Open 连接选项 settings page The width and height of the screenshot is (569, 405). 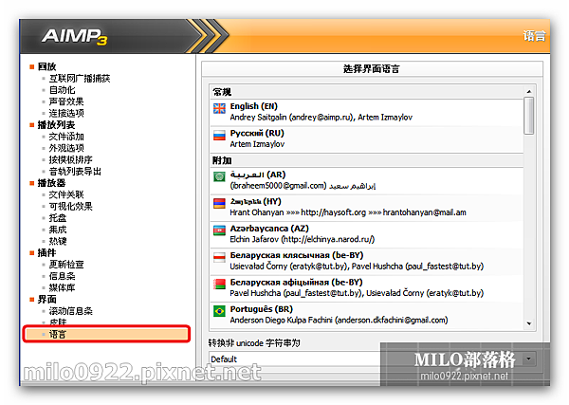[66, 113]
